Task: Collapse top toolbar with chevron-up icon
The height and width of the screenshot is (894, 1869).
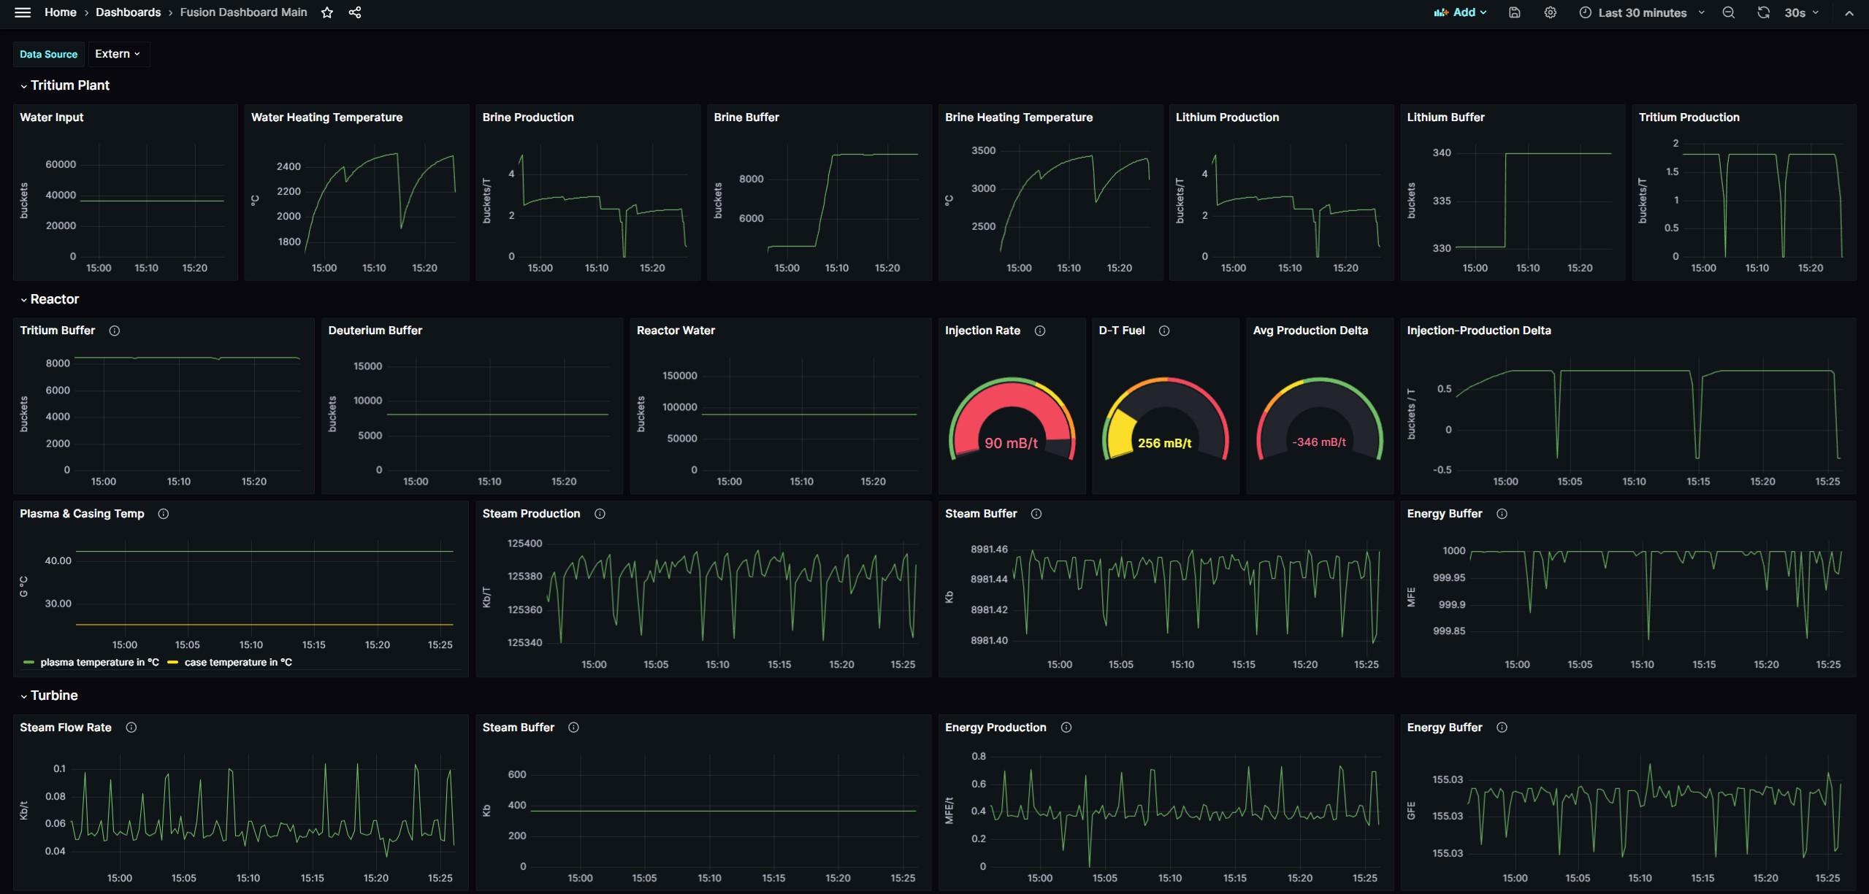Action: click(1849, 13)
